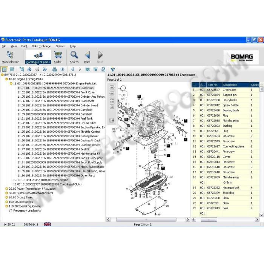Viewport: 264px width, 264px height.
Task: Select part number 05723527 Crankcase row
Action: 226,90
